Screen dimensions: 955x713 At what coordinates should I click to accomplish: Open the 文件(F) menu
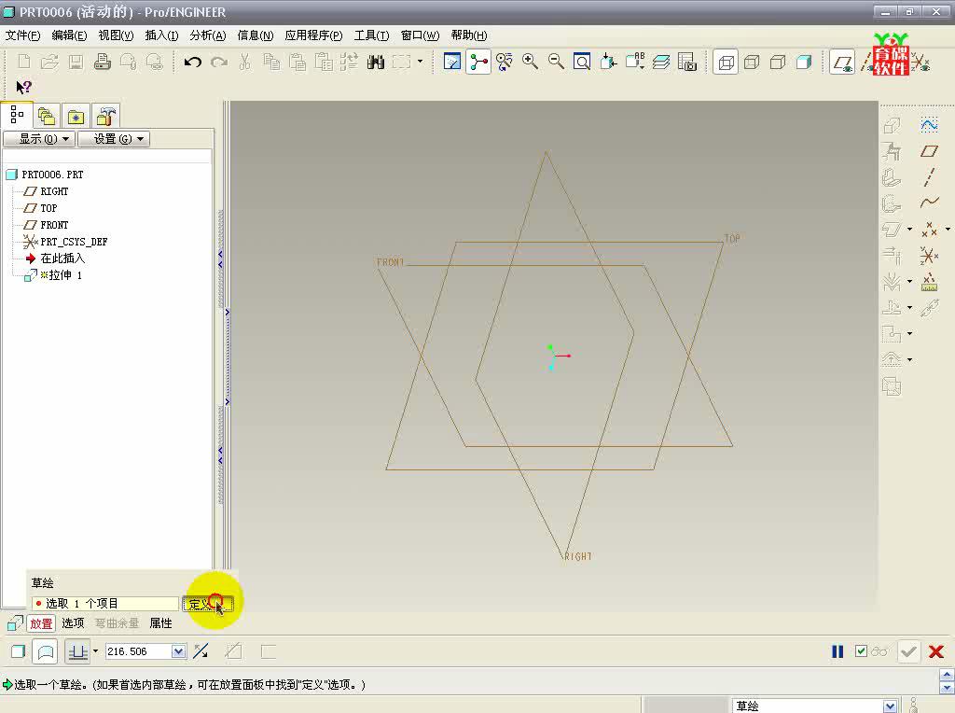[22, 35]
